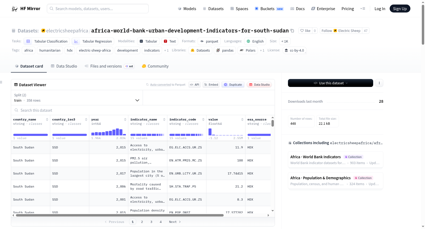Image resolution: width=425 pixels, height=229 pixels.
Task: Open the Enterprise menu item
Action: 323,9
